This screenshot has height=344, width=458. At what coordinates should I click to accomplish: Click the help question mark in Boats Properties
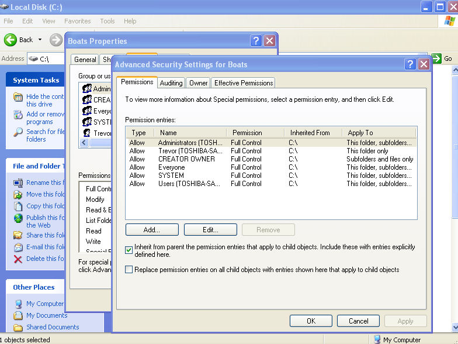point(256,41)
